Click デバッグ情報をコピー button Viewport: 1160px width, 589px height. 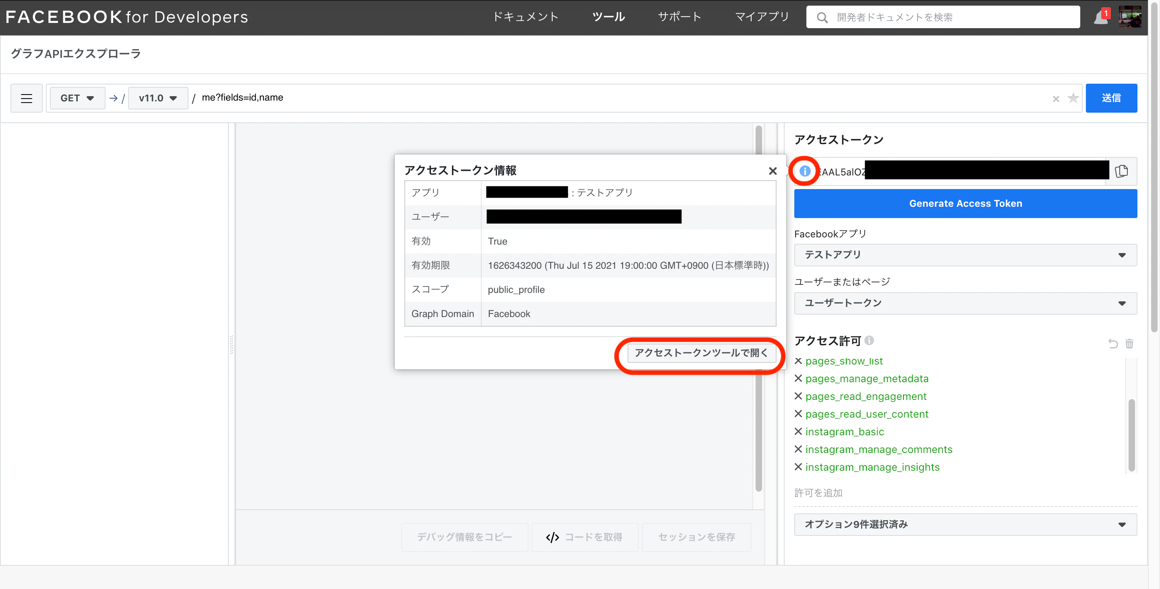464,537
